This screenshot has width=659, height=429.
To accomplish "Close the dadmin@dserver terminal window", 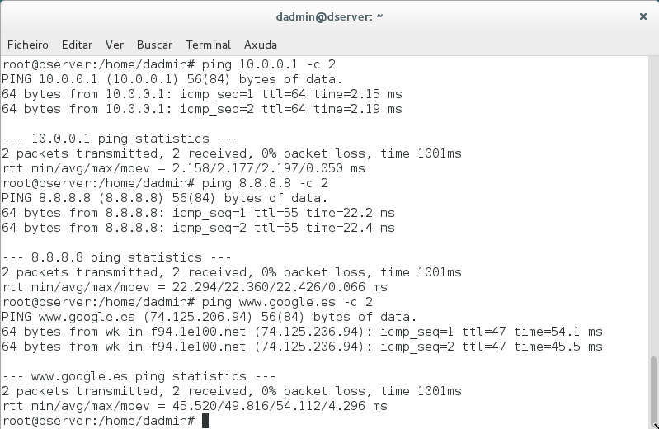I will click(643, 16).
